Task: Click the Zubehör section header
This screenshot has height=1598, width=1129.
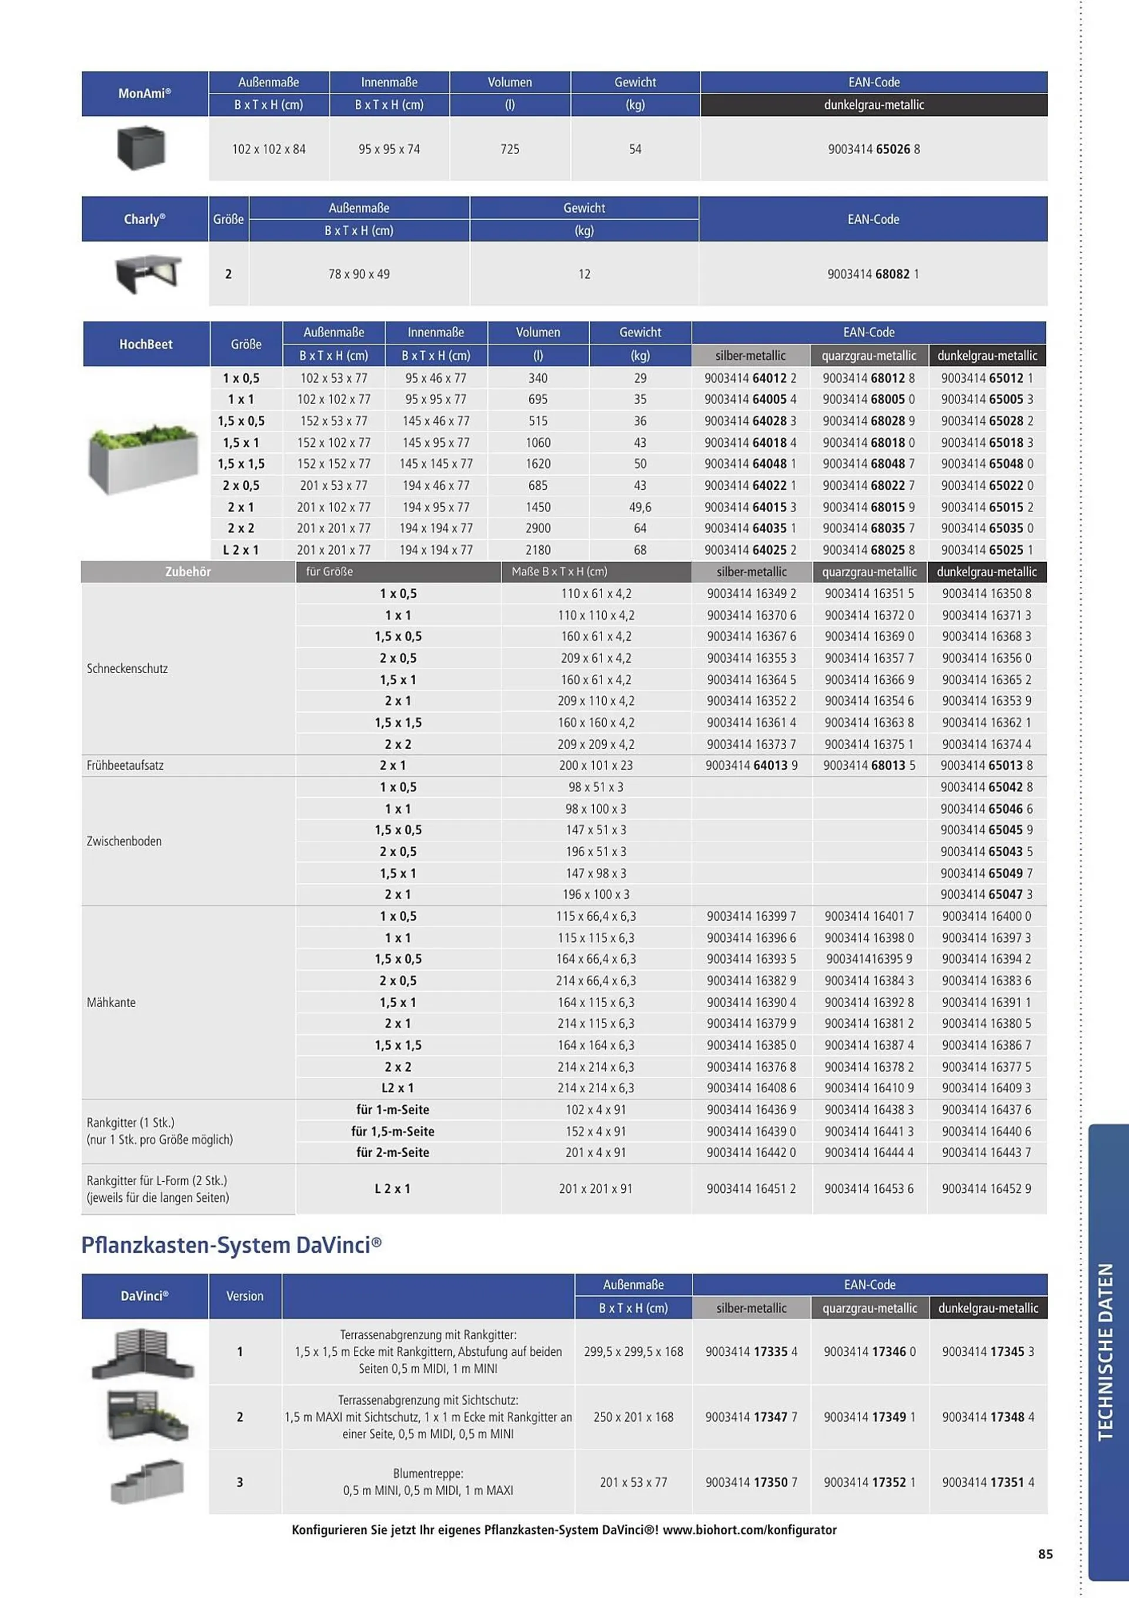Action: point(188,571)
